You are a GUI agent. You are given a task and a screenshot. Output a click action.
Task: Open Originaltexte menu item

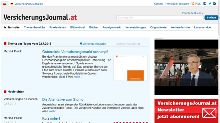click(x=158, y=28)
